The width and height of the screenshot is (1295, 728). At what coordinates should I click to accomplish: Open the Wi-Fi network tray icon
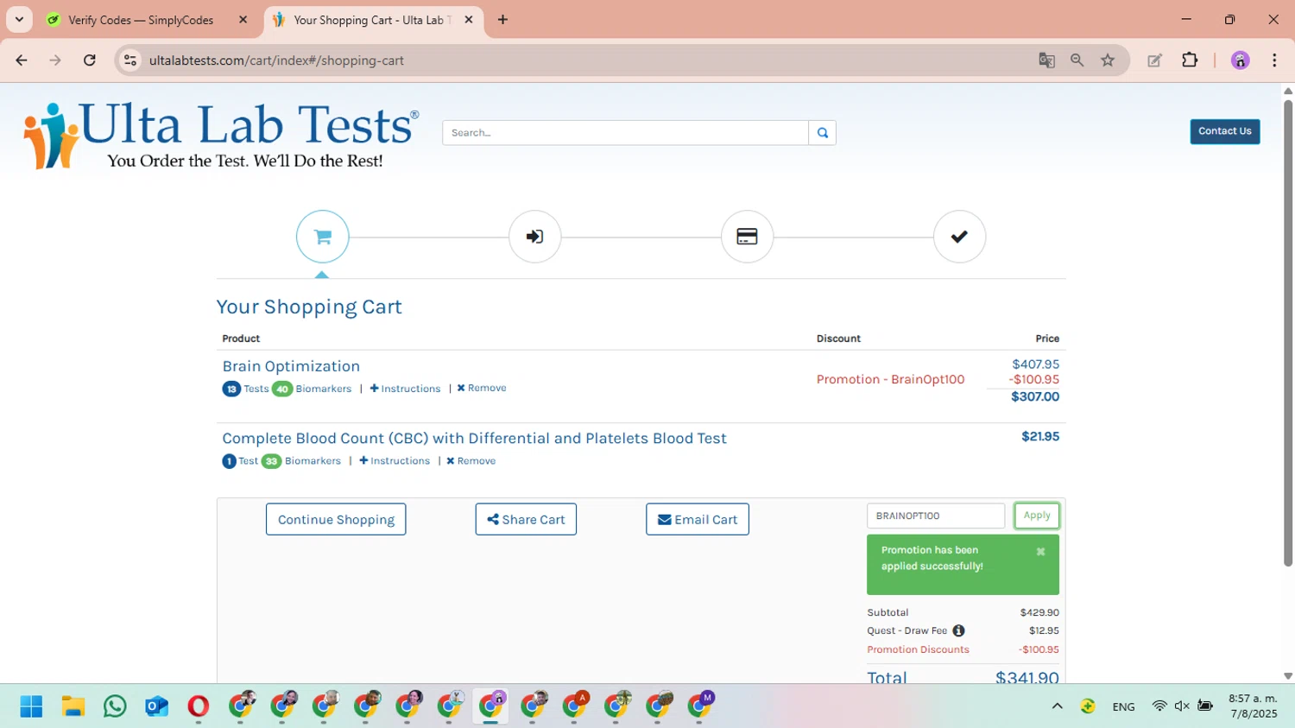tap(1159, 706)
